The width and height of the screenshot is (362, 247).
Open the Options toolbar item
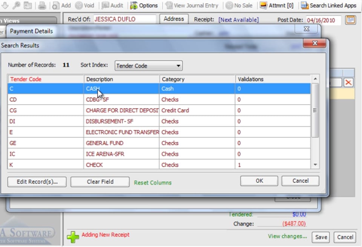coord(144,5)
